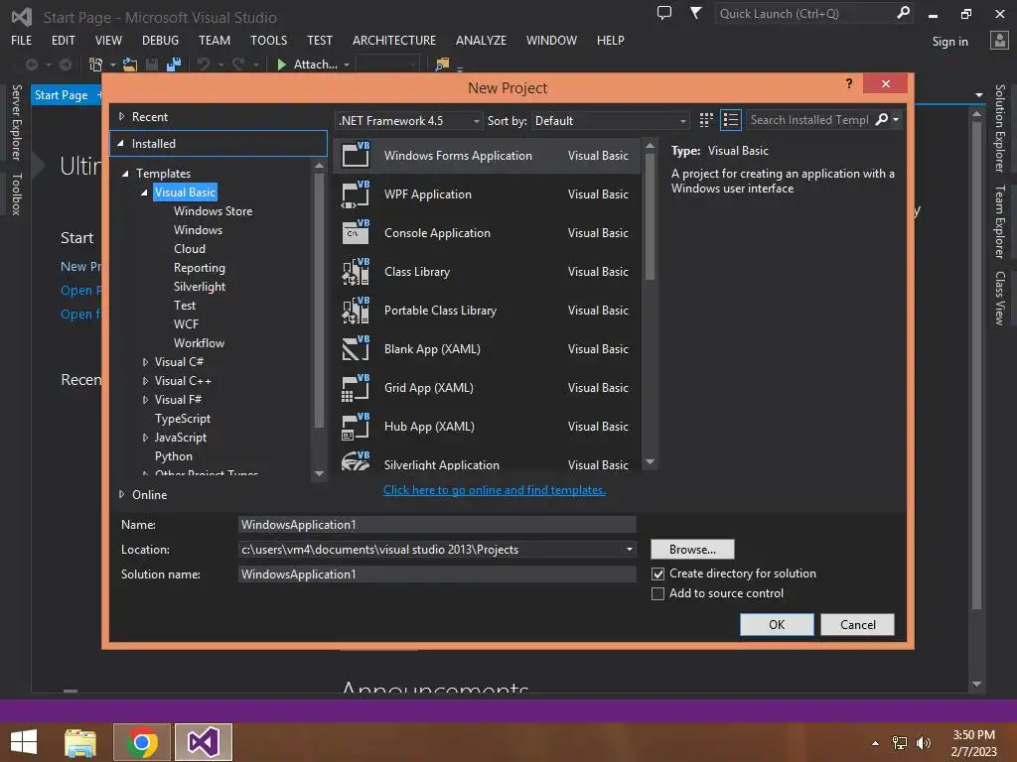Expand the Visual C++ node
This screenshot has width=1017, height=762.
145,381
